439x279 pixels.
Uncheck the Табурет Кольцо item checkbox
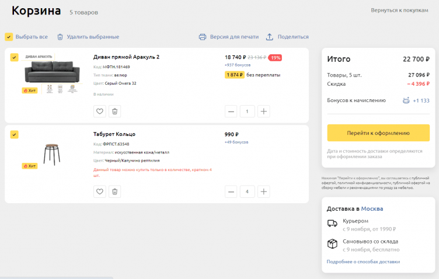point(14,135)
